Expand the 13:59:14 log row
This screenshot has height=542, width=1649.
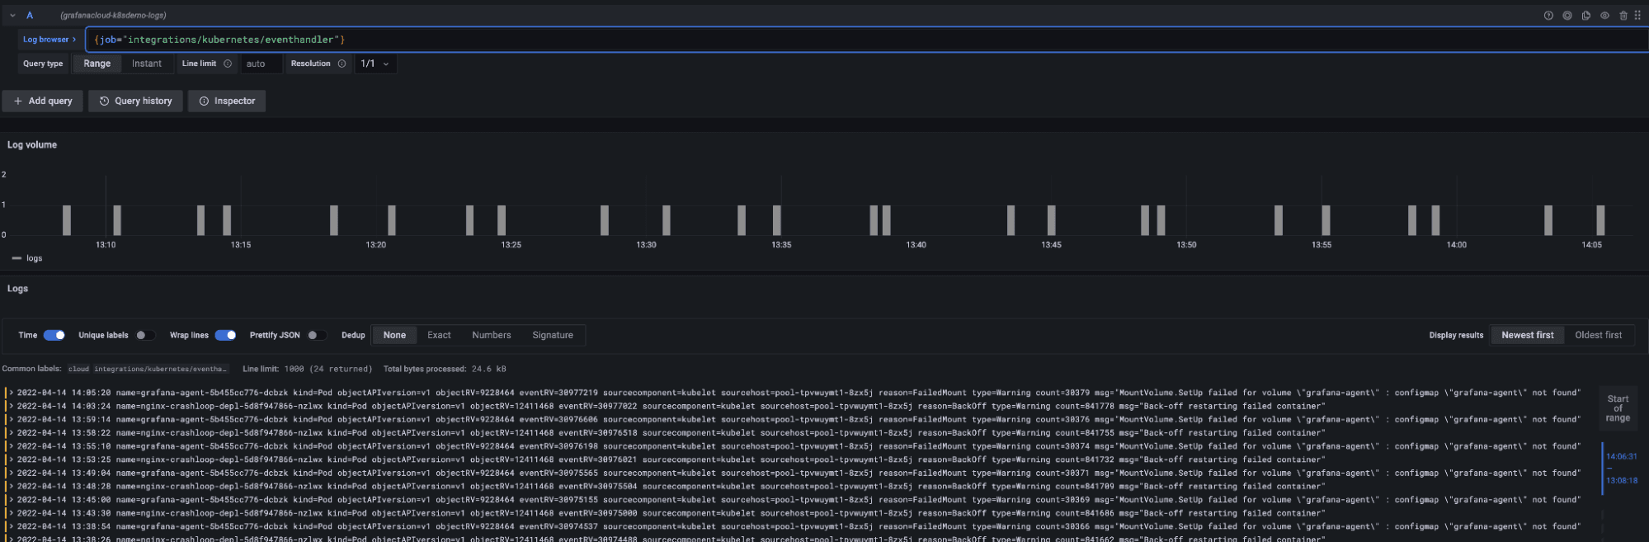(12, 419)
